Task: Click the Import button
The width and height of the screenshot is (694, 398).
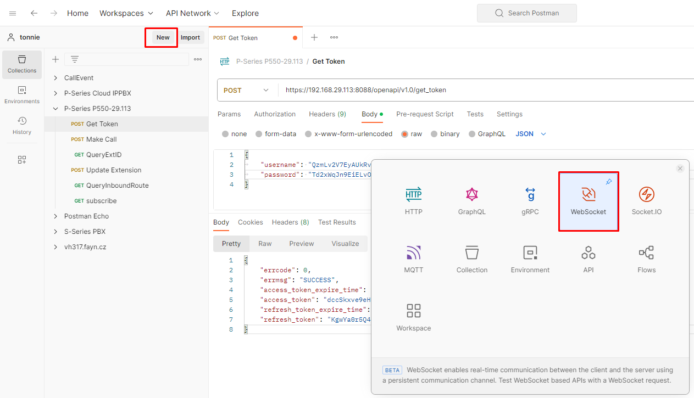Action: [191, 37]
